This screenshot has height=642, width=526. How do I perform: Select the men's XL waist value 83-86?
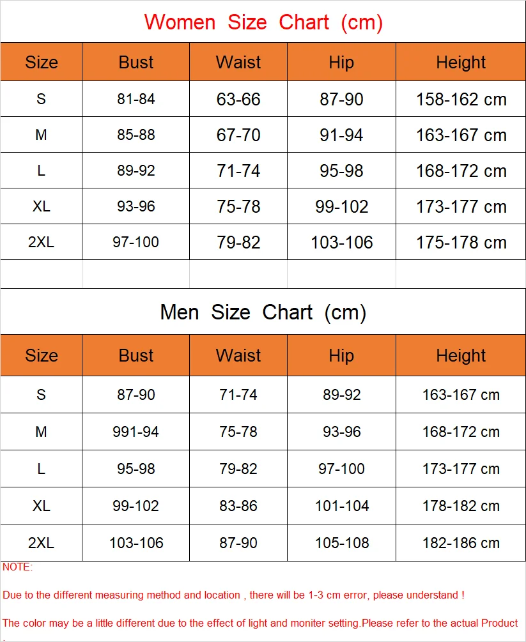click(238, 506)
